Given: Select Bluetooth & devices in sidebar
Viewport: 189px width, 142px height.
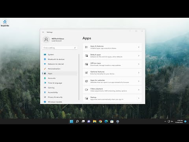Looking at the screenshot, I should (60, 59).
